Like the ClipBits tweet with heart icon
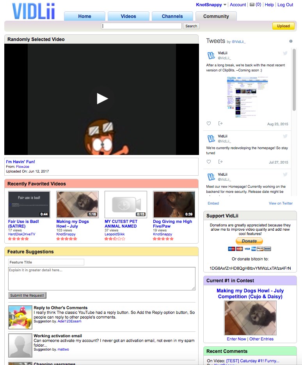This screenshot has width=302, height=365. [x=209, y=123]
